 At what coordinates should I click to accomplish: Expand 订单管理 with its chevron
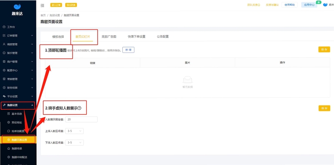pyautogui.click(x=32, y=36)
